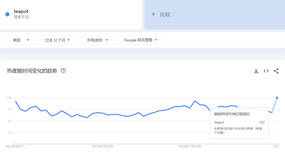The width and height of the screenshot is (285, 155).
Task: Expand the 所有类别 category dropdown
Action: (97, 40)
